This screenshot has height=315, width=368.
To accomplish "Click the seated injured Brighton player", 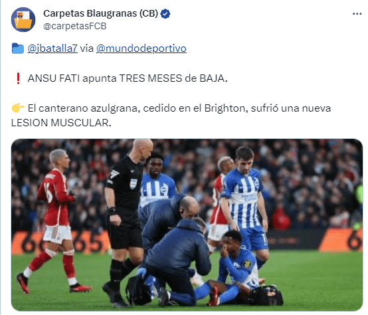I will click(x=234, y=268).
